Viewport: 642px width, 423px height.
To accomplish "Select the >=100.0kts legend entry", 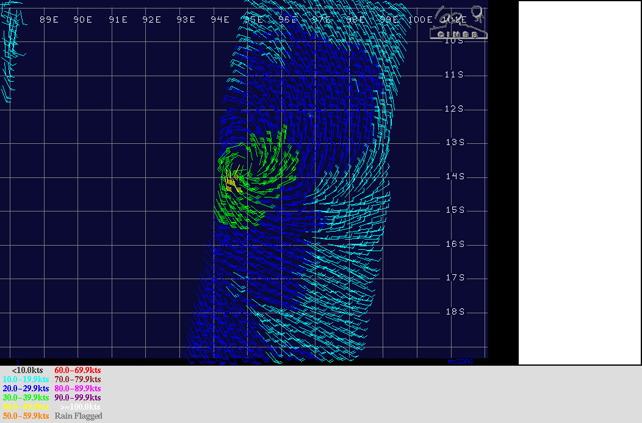I will click(x=80, y=407).
